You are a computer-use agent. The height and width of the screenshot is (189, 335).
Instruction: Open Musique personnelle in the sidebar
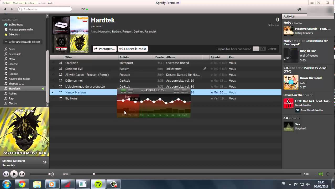pos(20,29)
